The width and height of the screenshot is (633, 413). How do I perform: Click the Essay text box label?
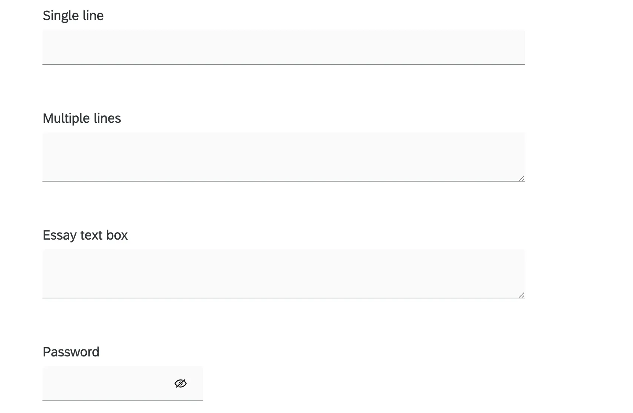tap(85, 235)
